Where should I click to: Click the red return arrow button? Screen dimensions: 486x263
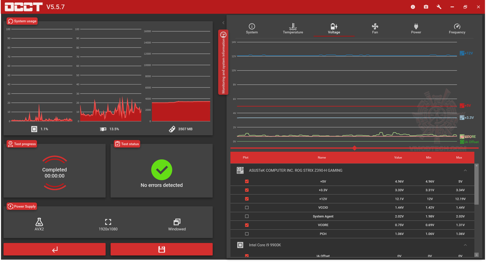[x=54, y=249]
